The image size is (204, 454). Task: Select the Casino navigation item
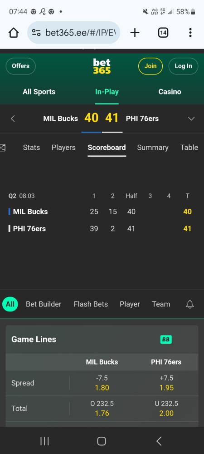170,92
